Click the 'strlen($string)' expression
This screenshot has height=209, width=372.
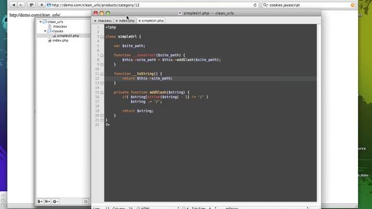(x=163, y=97)
